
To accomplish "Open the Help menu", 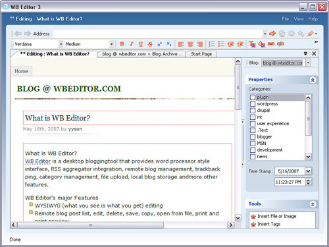I will click(x=313, y=19).
